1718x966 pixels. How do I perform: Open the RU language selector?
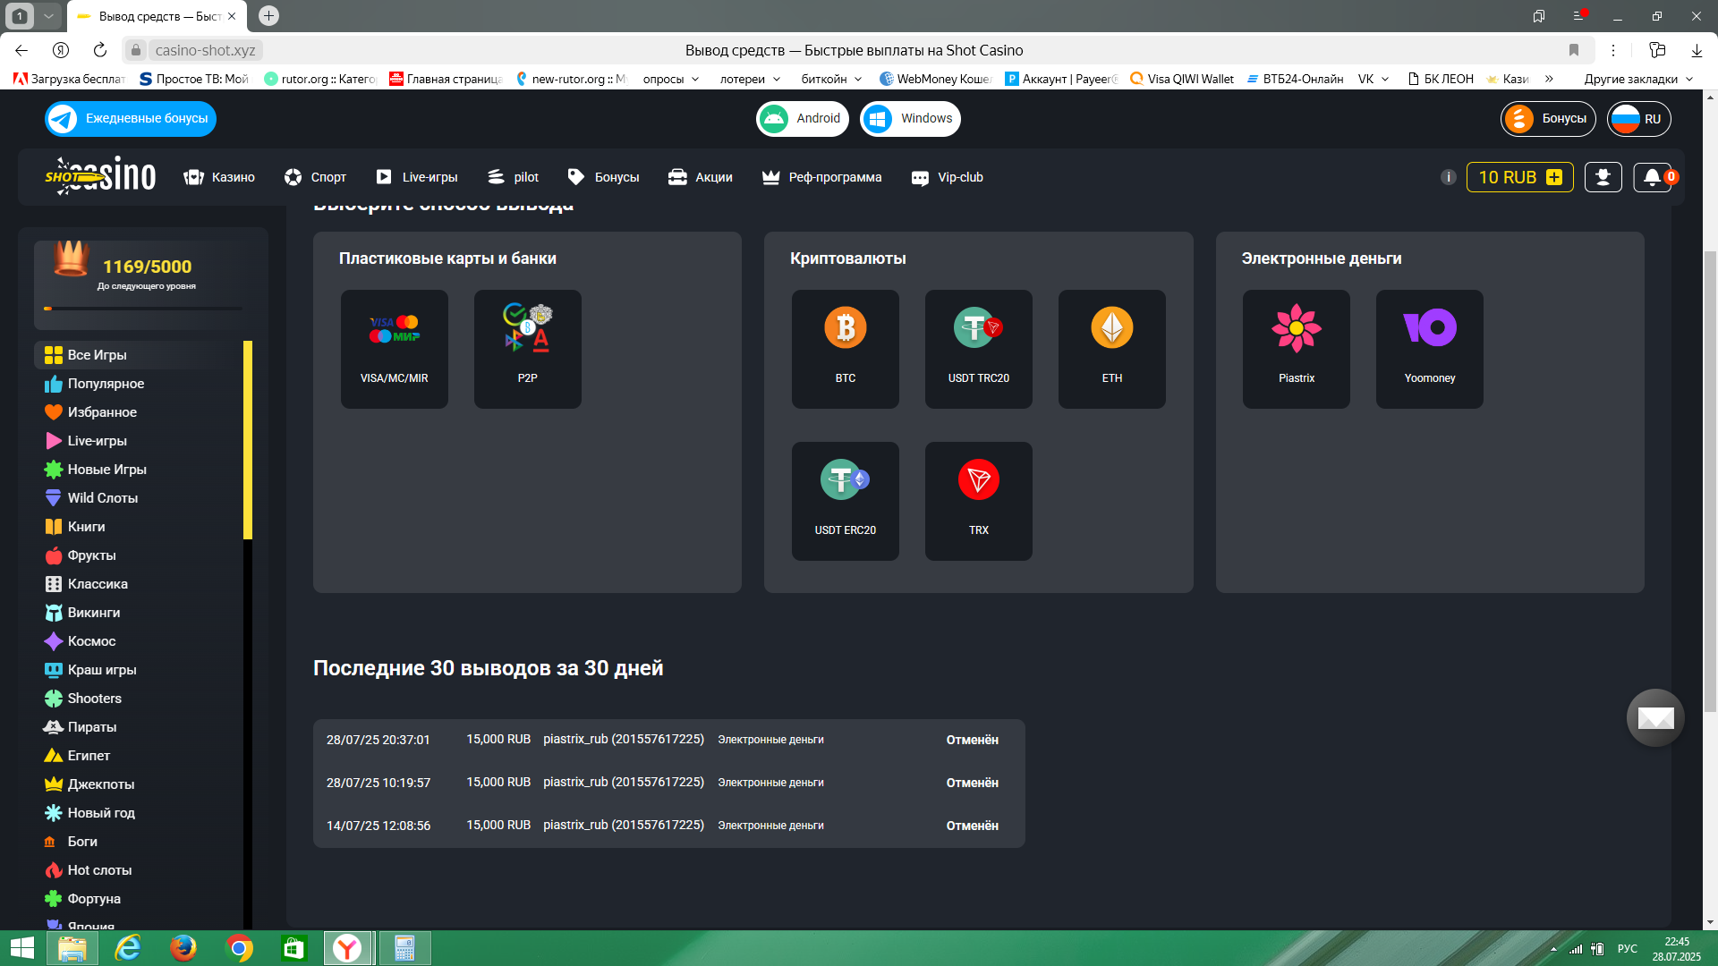coord(1638,119)
